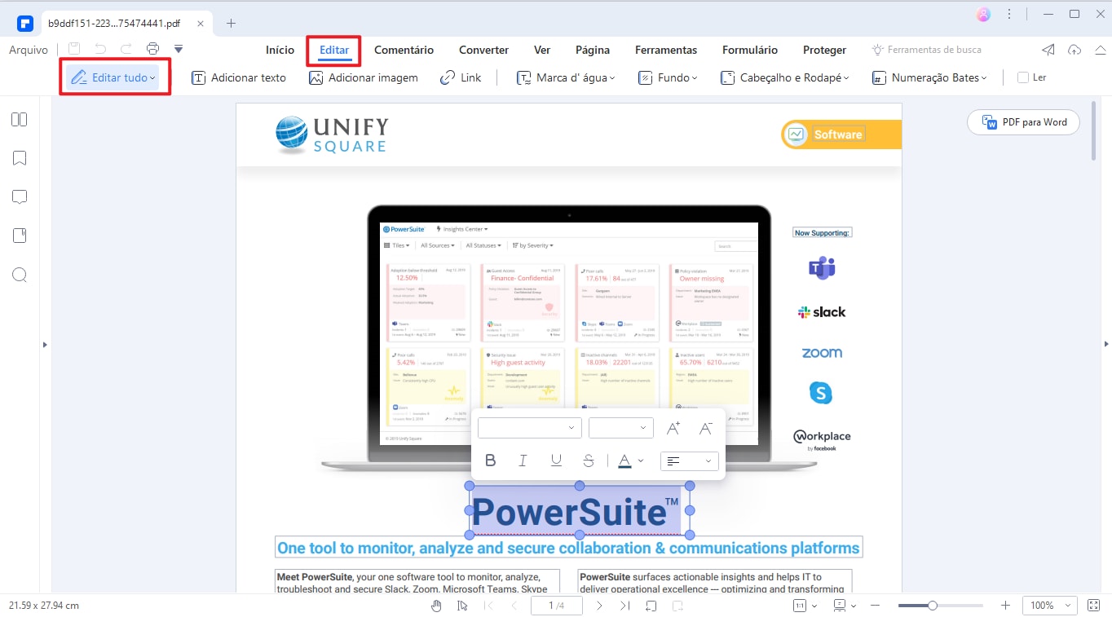Screen dimensions: 1112x617
Task: Enable the Ler checkbox
Action: (x=1023, y=77)
